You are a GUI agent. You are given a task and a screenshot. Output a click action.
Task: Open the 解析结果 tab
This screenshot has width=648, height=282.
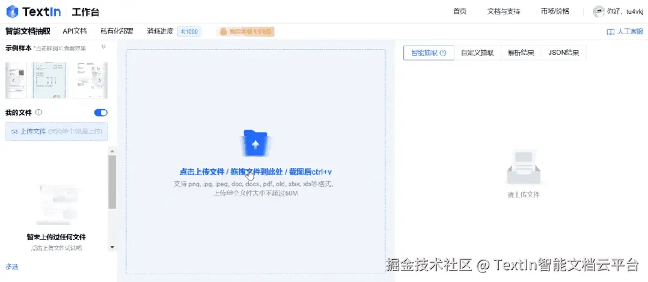(521, 53)
